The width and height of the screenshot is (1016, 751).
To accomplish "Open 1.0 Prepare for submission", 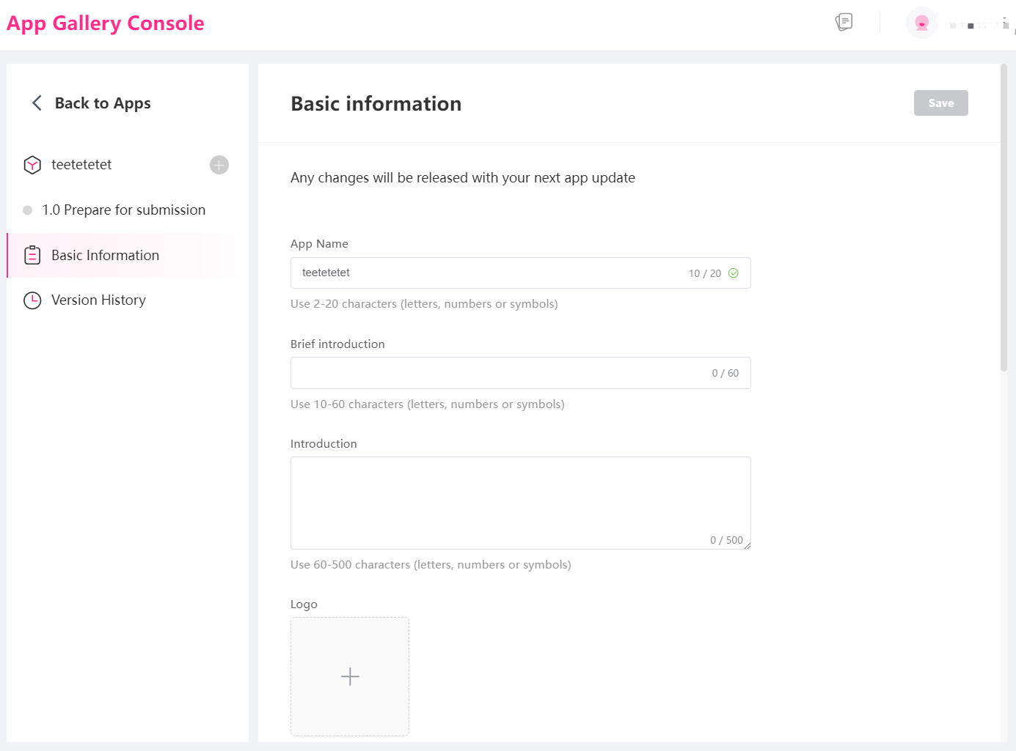I will tap(123, 210).
